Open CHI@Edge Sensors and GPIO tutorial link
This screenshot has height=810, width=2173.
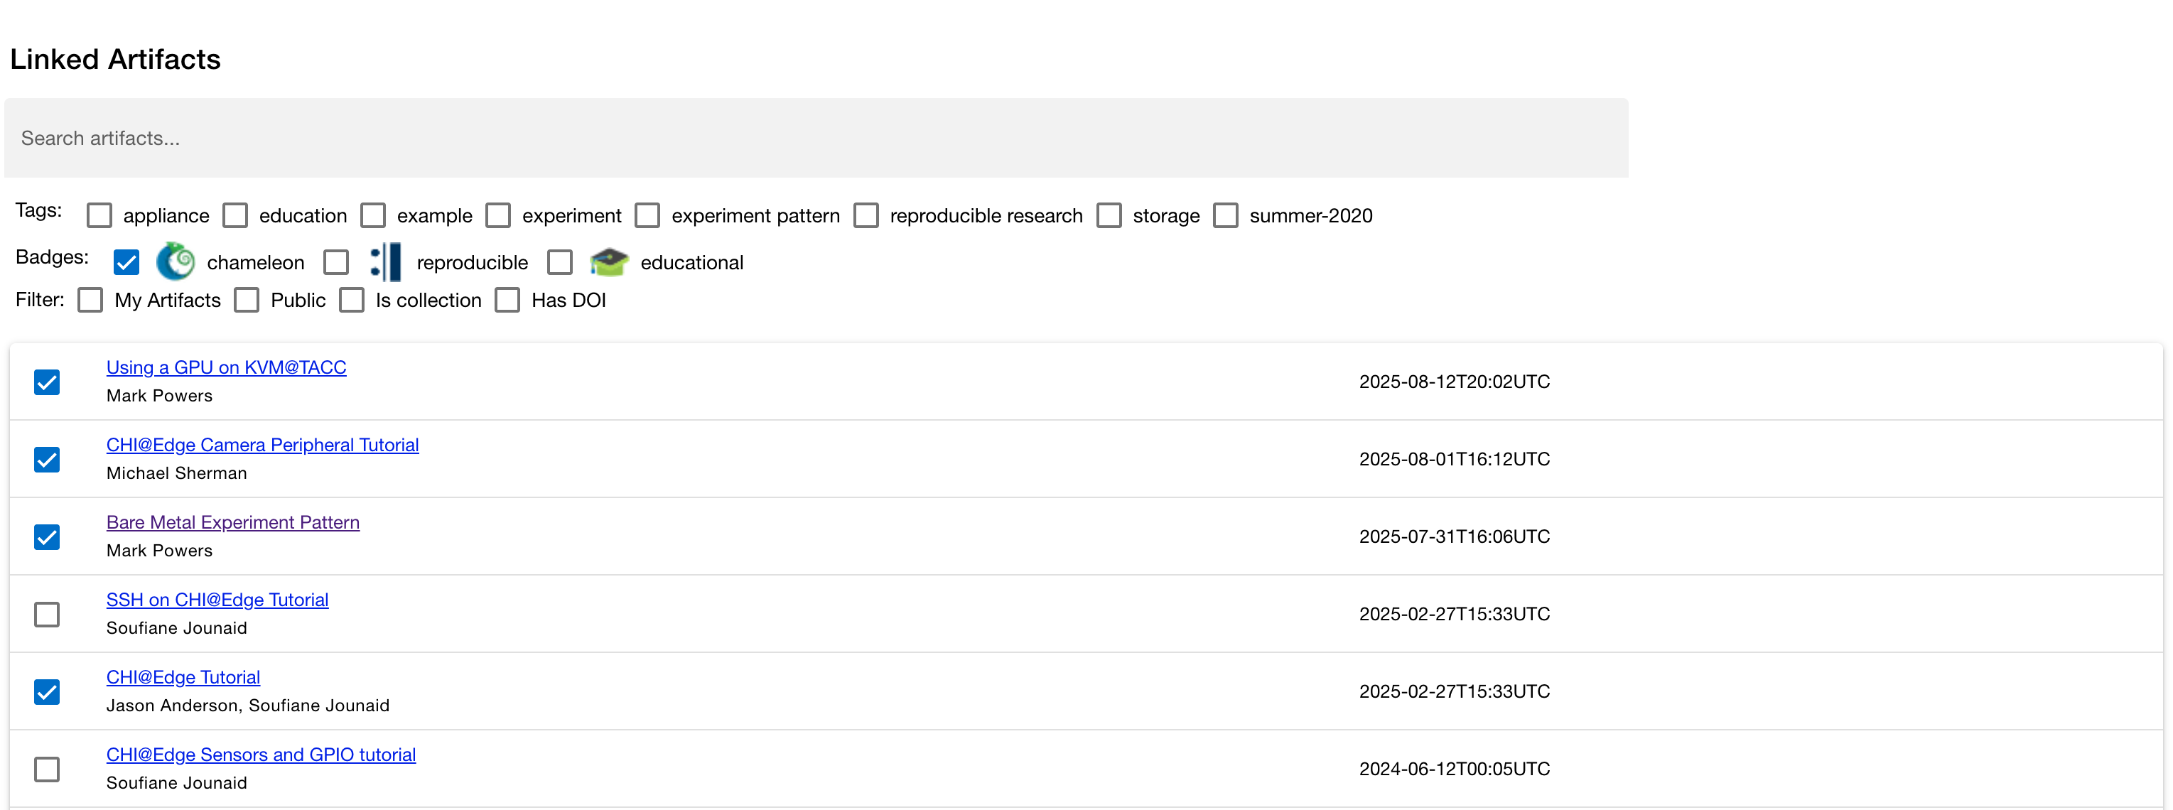pos(261,755)
